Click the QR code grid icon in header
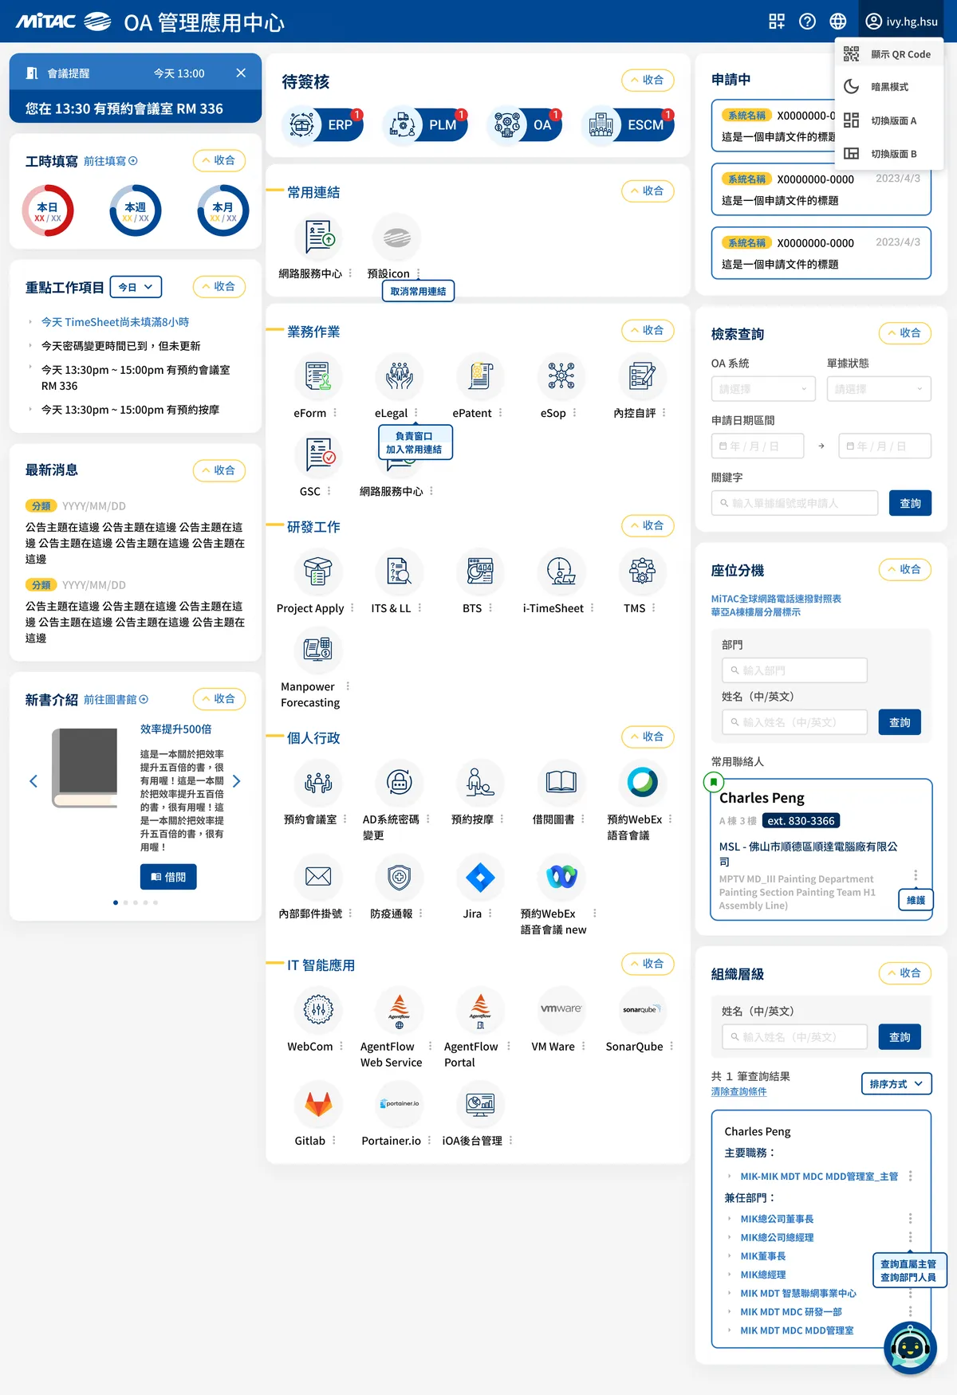The width and height of the screenshot is (957, 1395). [x=777, y=22]
